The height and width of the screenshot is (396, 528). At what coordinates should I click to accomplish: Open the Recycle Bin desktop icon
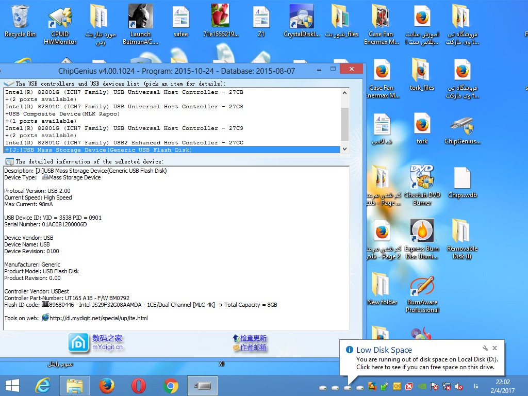point(20,21)
